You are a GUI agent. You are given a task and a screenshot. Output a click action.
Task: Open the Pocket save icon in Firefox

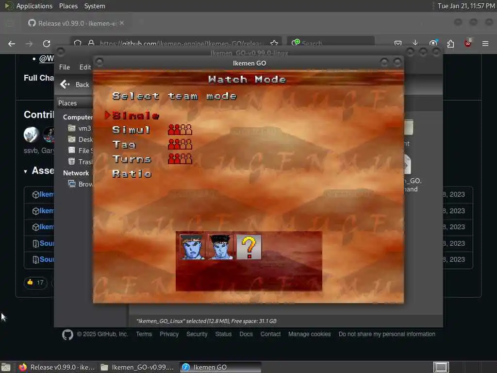click(398, 43)
